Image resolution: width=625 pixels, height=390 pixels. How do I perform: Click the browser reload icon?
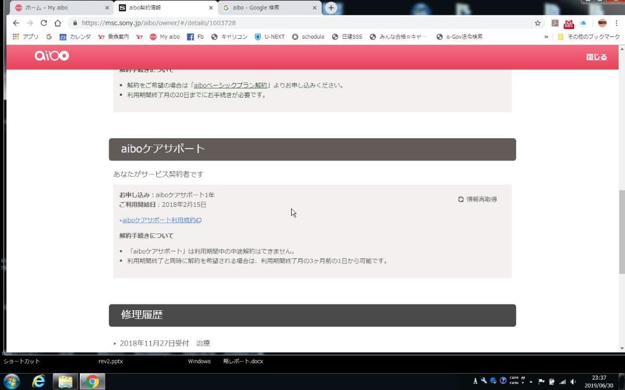click(45, 23)
